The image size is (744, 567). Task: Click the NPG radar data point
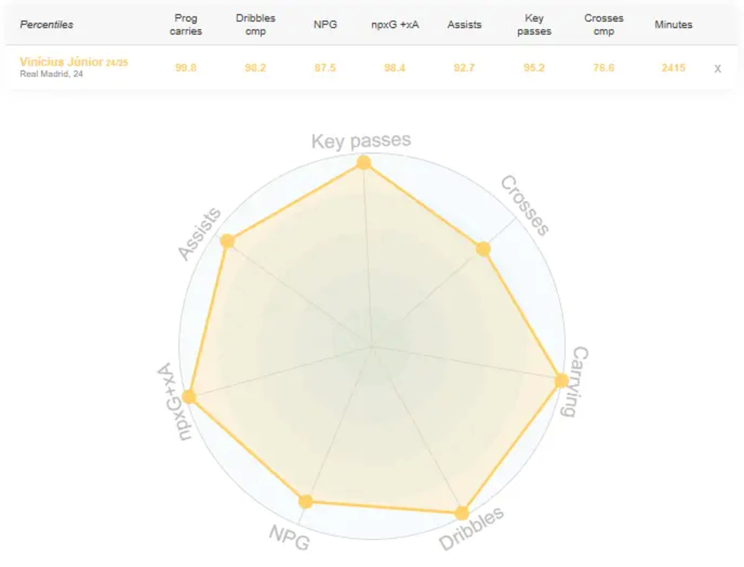[x=306, y=501]
